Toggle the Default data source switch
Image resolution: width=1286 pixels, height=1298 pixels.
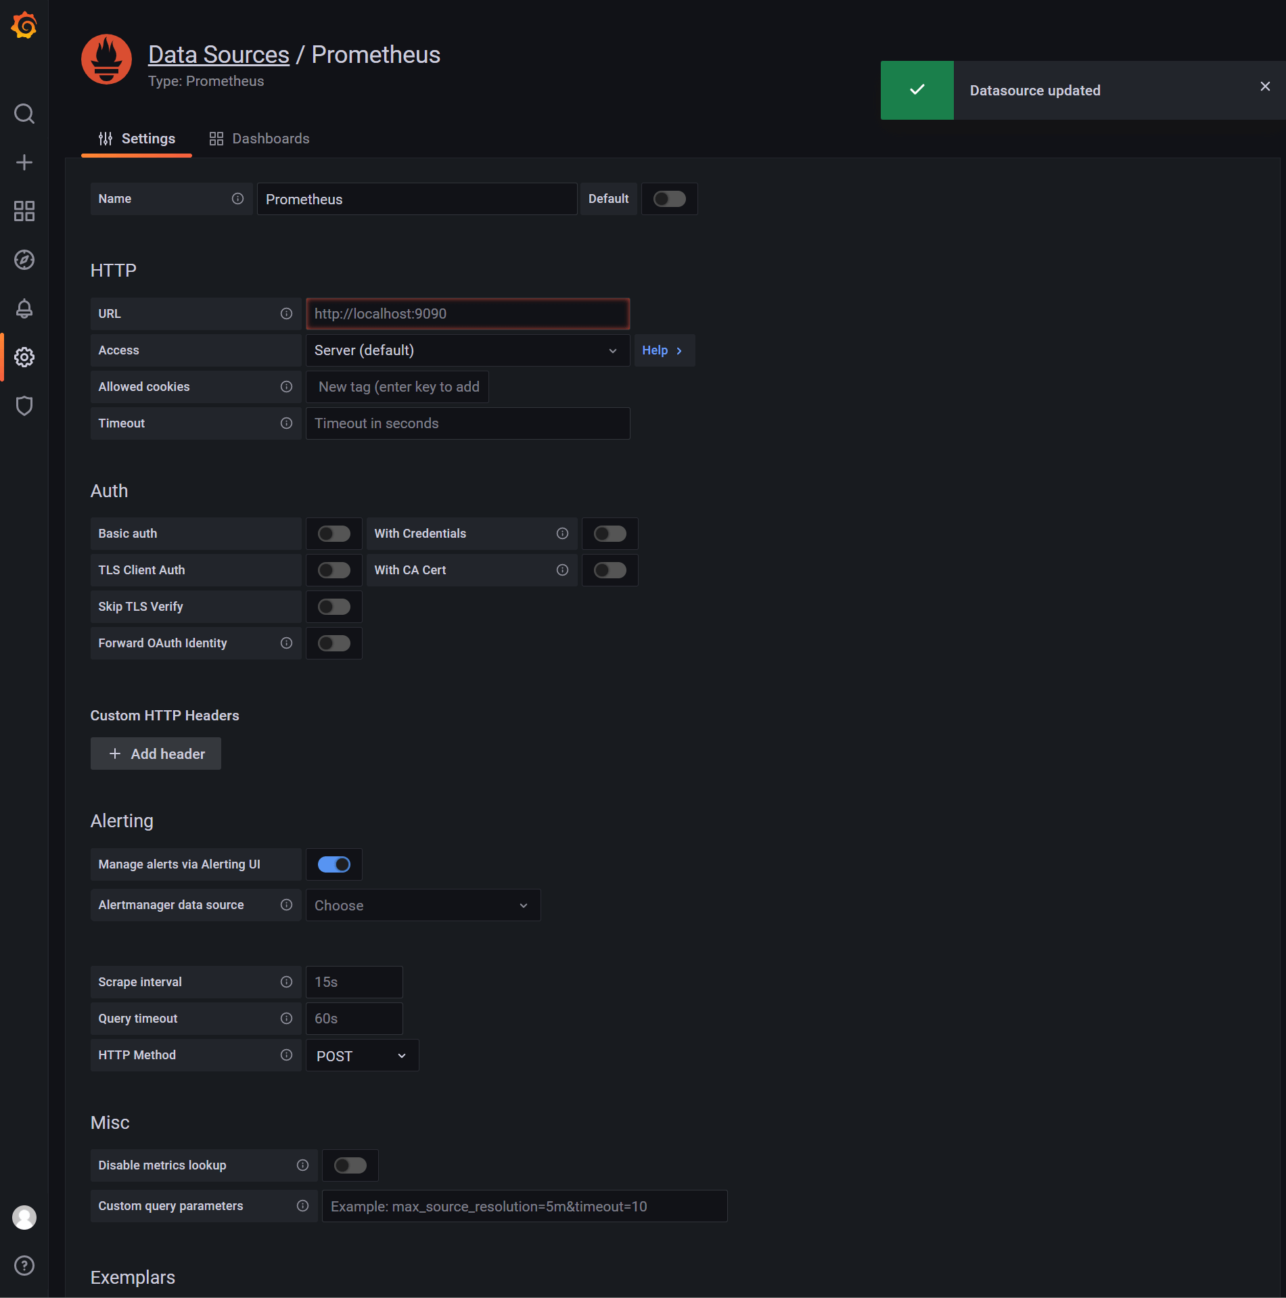pyautogui.click(x=670, y=199)
